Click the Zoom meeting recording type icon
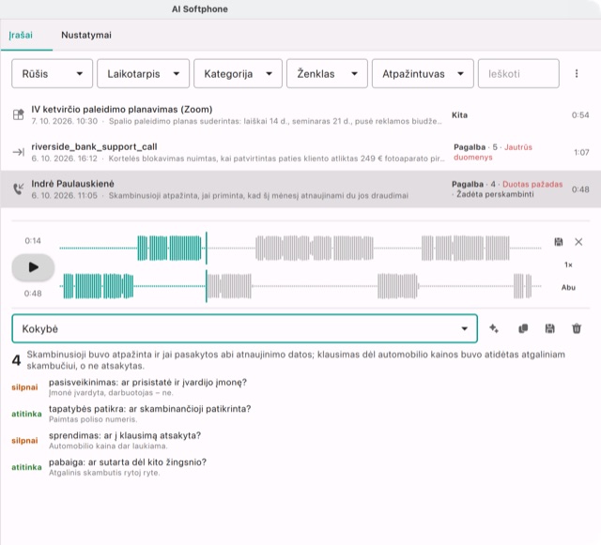Viewport: 601px width, 545px height. (x=19, y=114)
